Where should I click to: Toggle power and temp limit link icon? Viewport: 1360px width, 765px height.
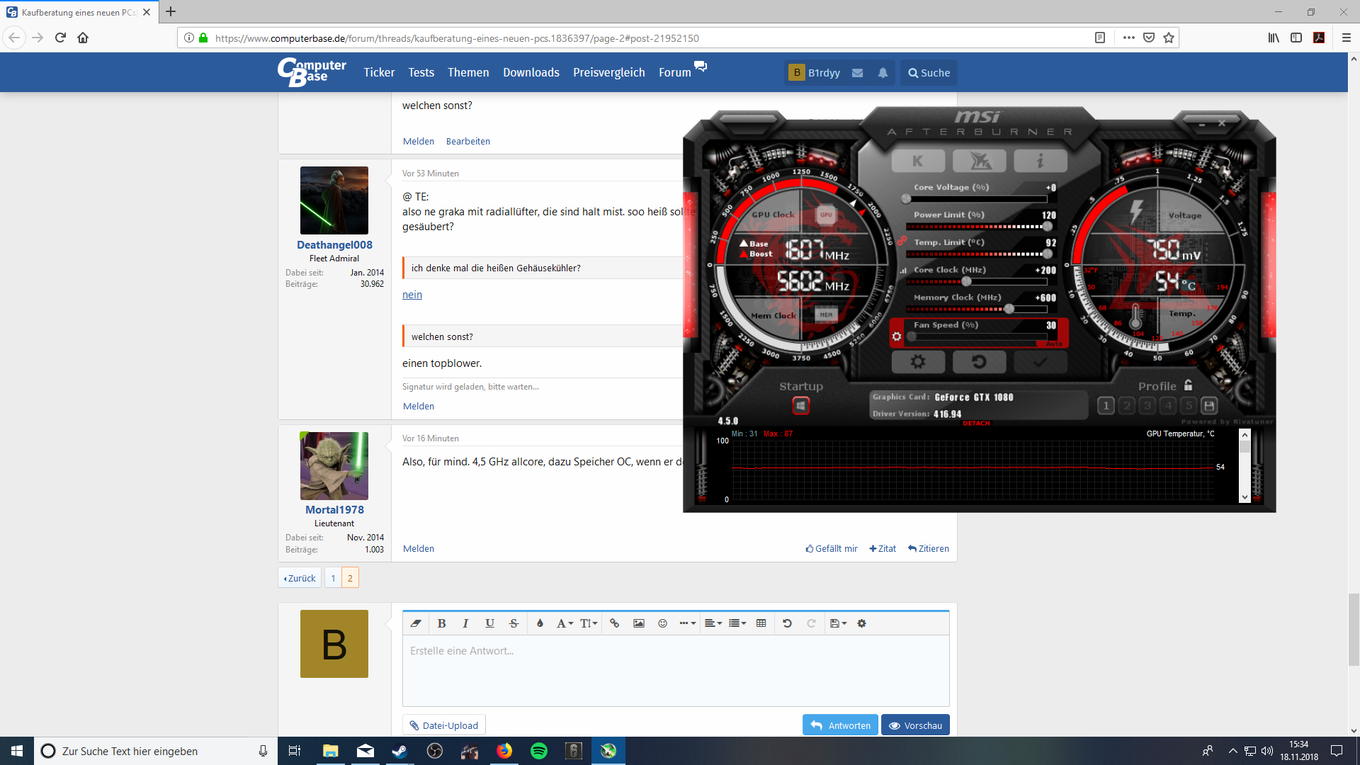902,241
